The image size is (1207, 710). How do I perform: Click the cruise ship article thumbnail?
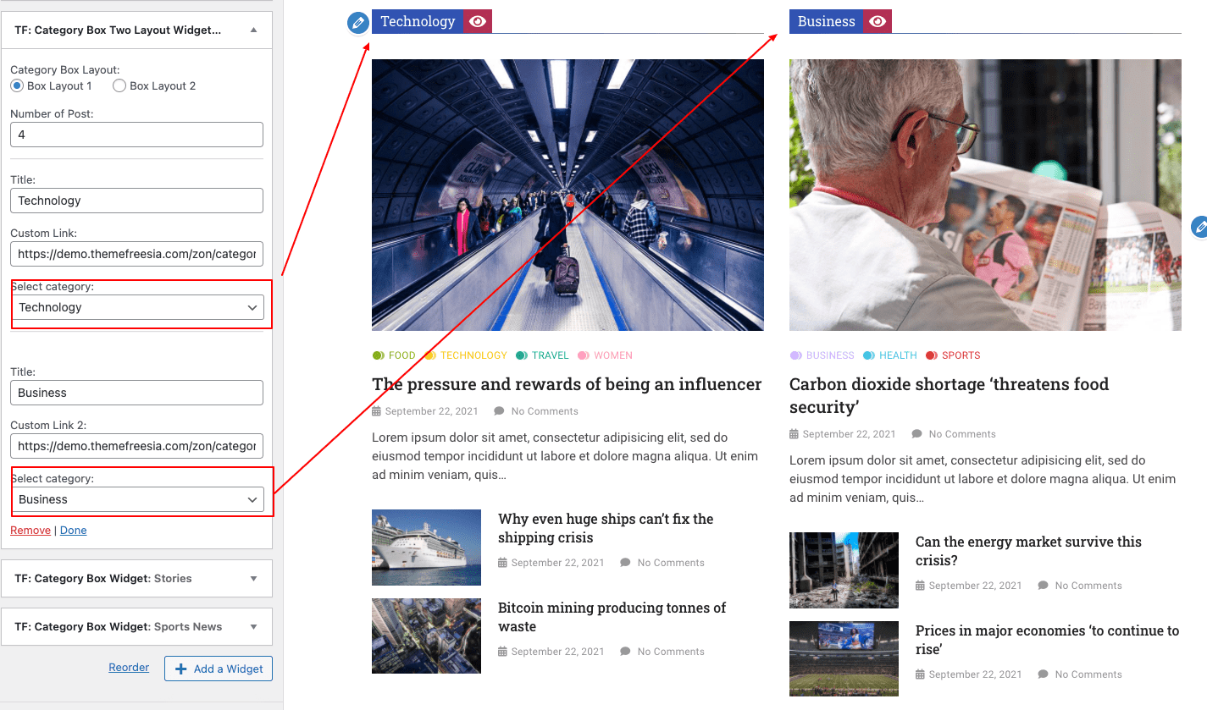click(x=426, y=548)
